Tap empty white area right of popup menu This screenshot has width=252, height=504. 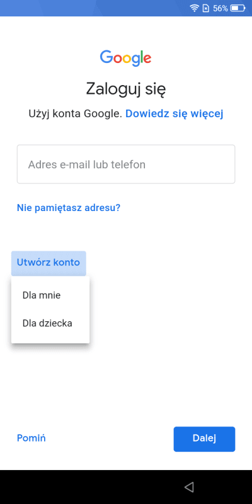tap(170, 309)
